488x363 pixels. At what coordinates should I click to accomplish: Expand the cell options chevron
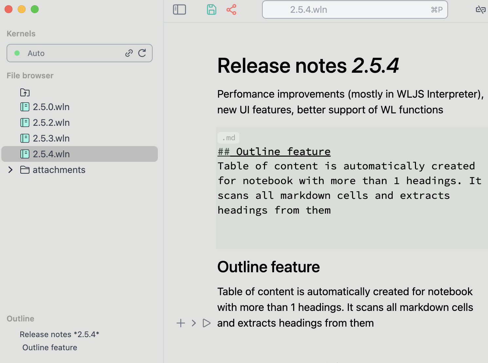point(194,323)
